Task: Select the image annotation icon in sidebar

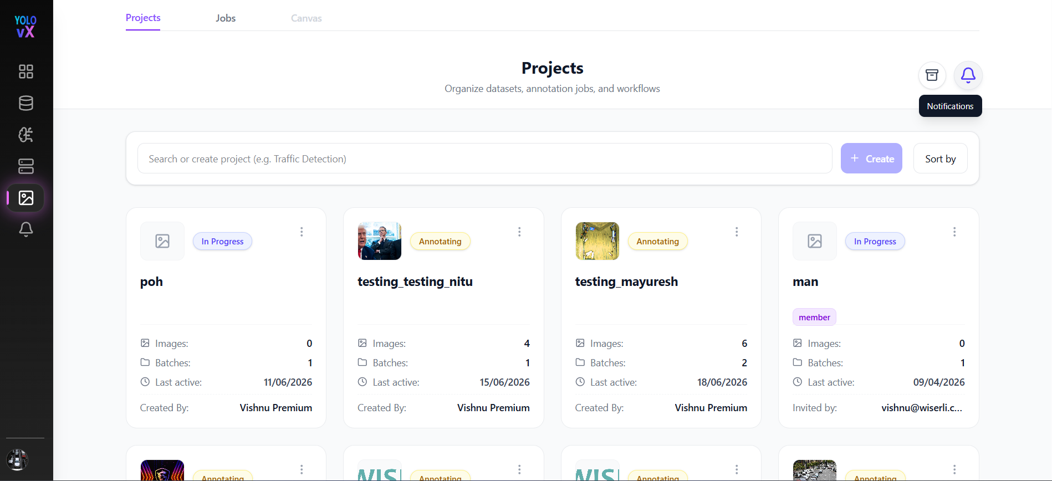Action: [26, 198]
